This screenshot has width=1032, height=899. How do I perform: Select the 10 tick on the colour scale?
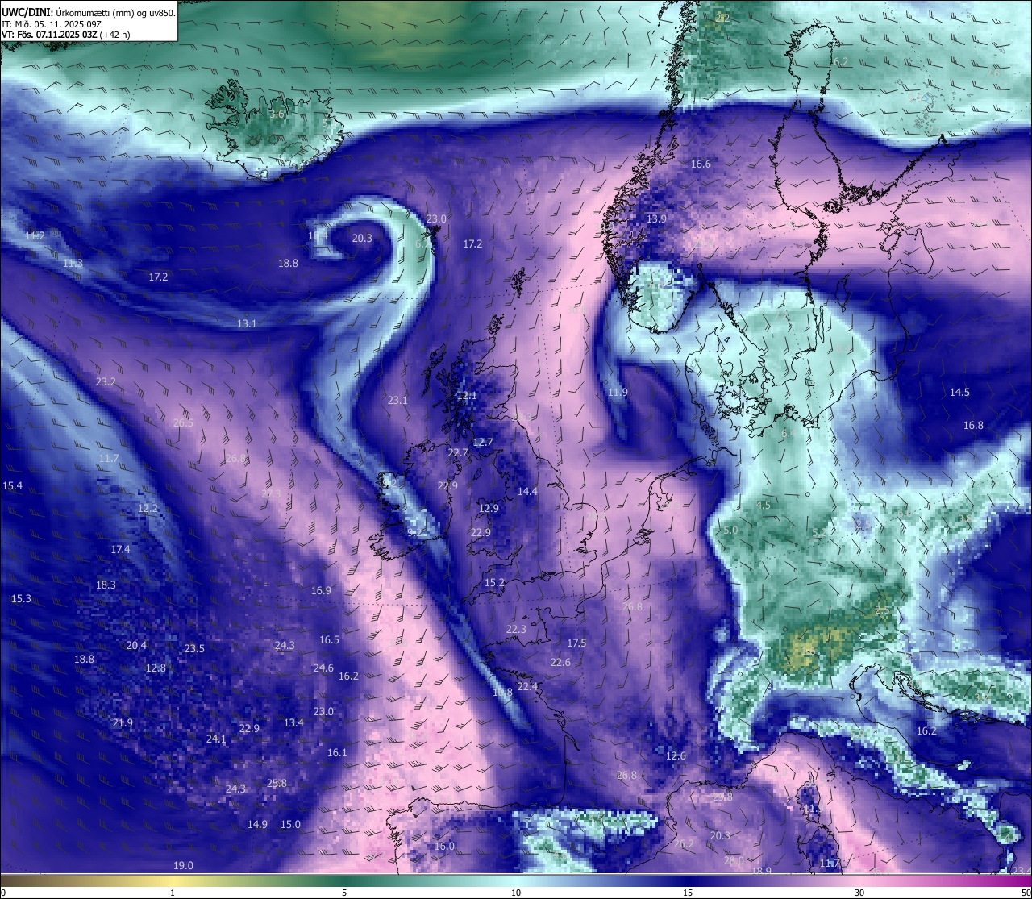[x=516, y=893]
